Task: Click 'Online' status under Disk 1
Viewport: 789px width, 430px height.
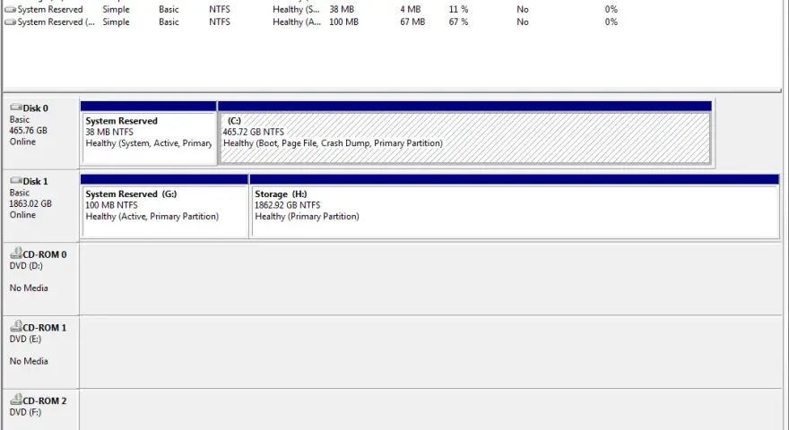Action: pyautogui.click(x=22, y=215)
